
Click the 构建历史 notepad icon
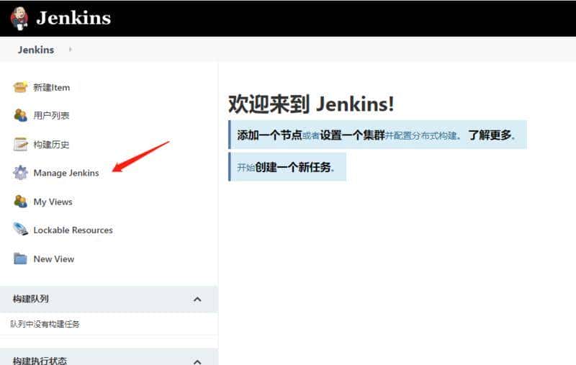(20, 144)
